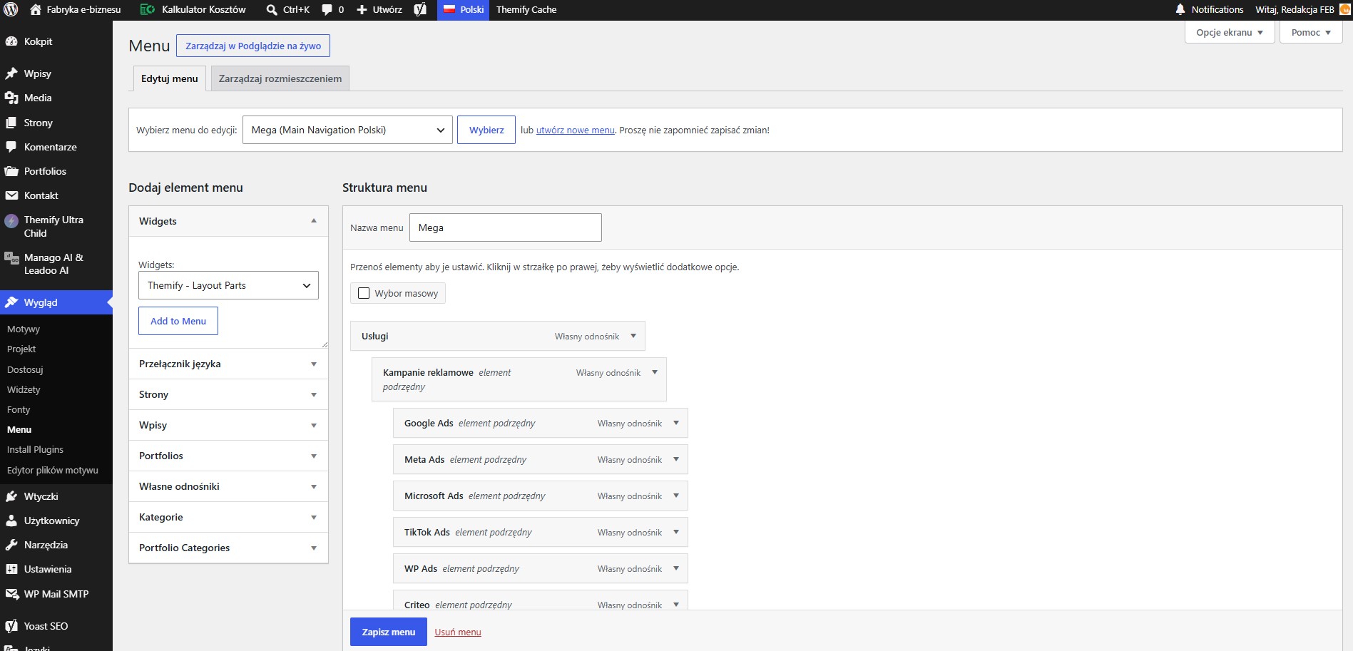Enable the Wybor masowy checkbox
This screenshot has width=1353, height=651.
pos(364,293)
